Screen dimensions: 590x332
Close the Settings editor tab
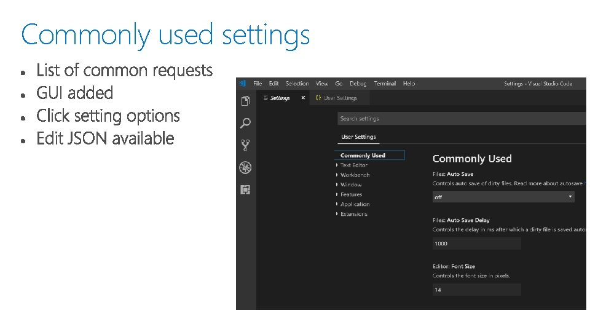pos(303,98)
